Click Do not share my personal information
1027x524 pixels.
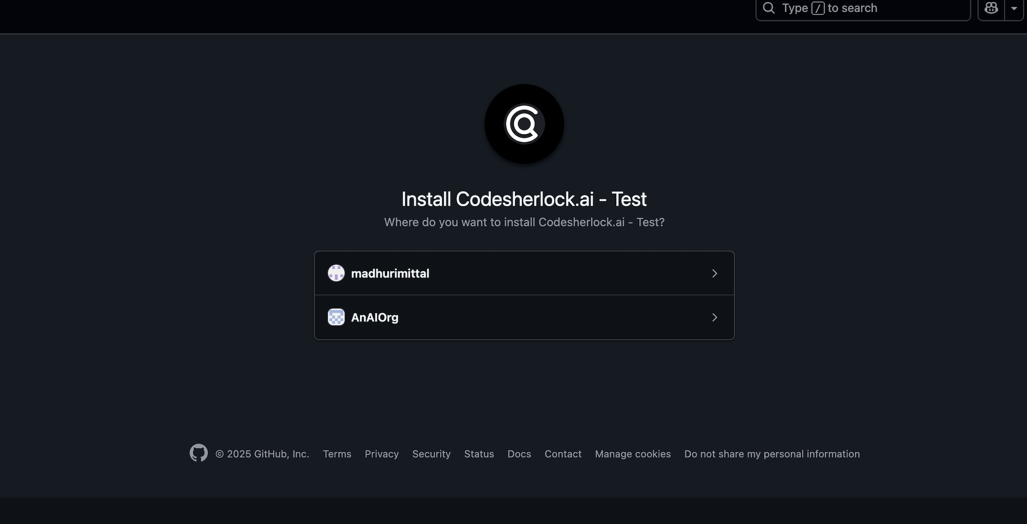click(x=772, y=453)
